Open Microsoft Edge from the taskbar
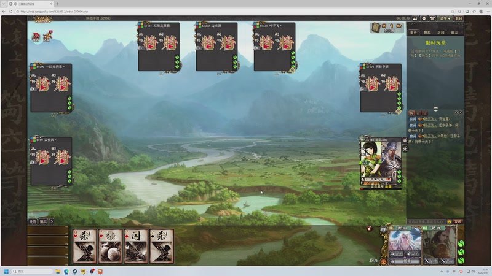This screenshot has height=276, width=492. 66,271
